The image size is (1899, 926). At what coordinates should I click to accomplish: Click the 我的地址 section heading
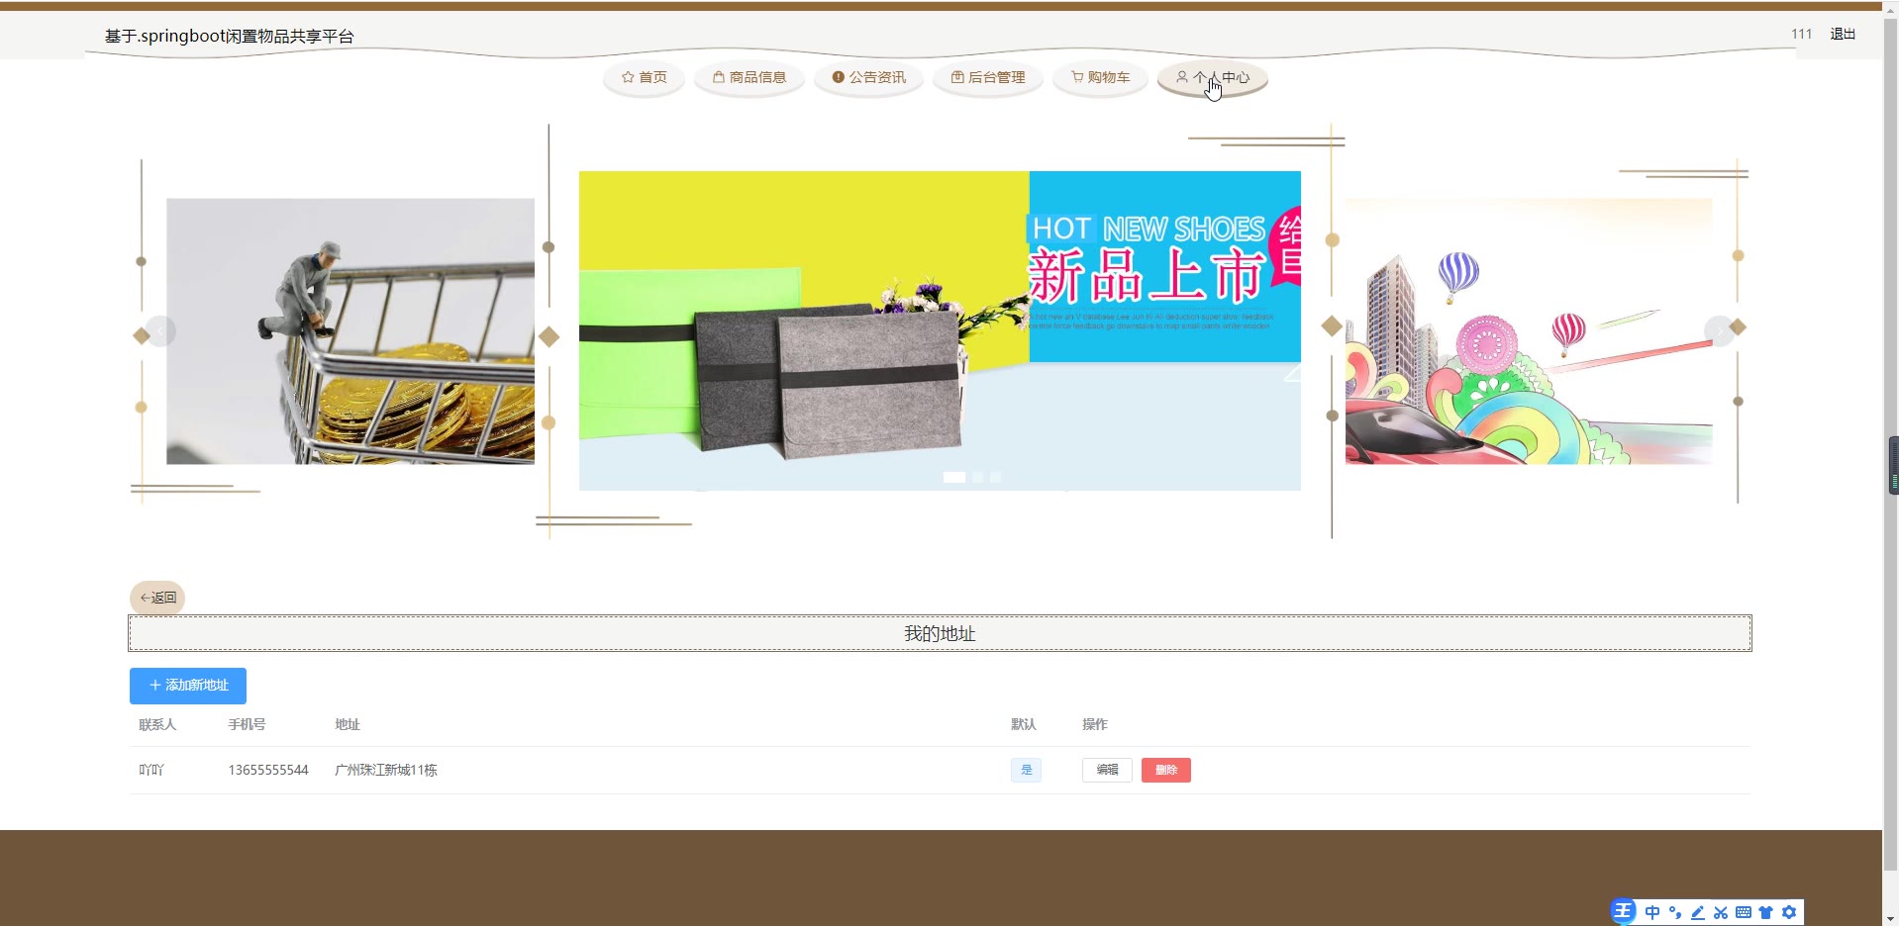pos(940,633)
